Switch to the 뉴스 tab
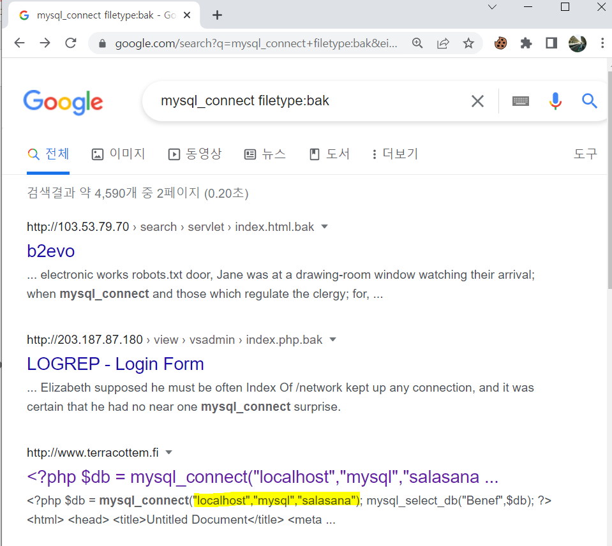612x546 pixels. [265, 154]
